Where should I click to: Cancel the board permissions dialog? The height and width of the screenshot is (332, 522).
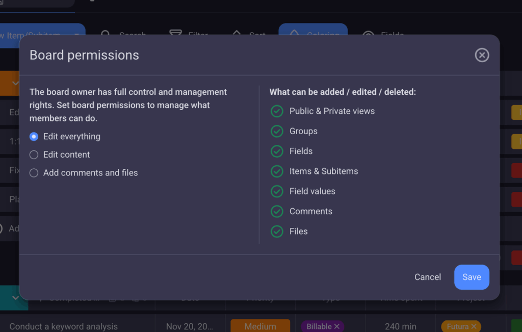pyautogui.click(x=427, y=277)
